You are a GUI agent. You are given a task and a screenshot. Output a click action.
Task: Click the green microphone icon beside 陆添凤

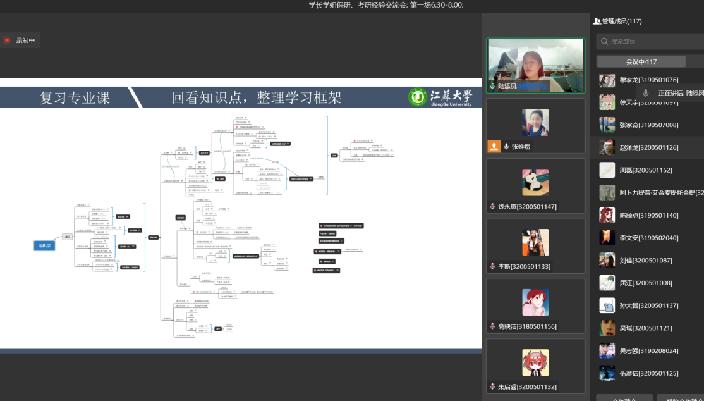coord(492,86)
